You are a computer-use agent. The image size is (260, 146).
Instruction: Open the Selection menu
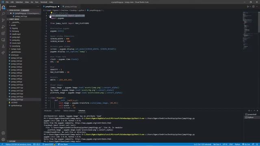click(x=19, y=2)
